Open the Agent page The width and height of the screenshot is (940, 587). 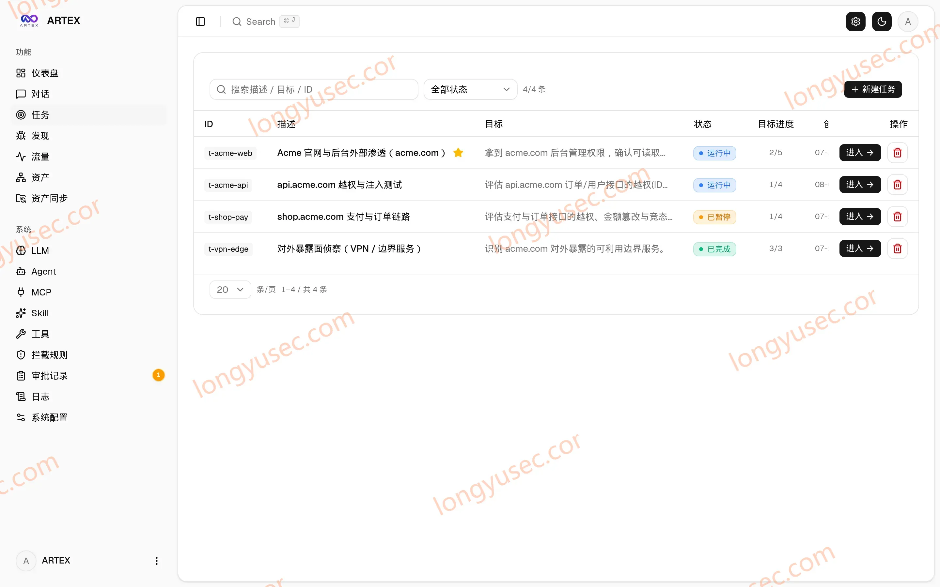(88, 271)
